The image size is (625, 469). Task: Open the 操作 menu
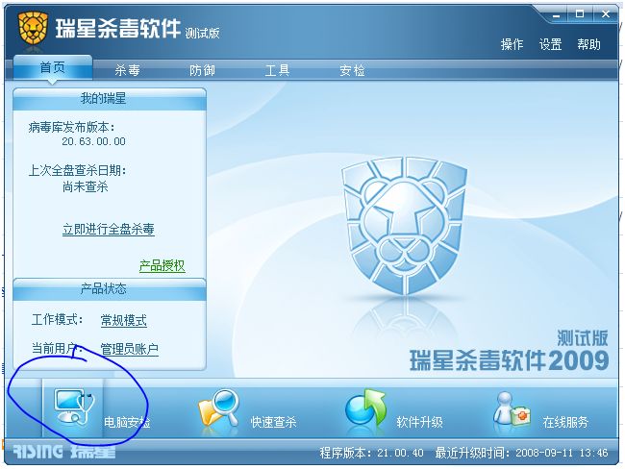tap(512, 44)
